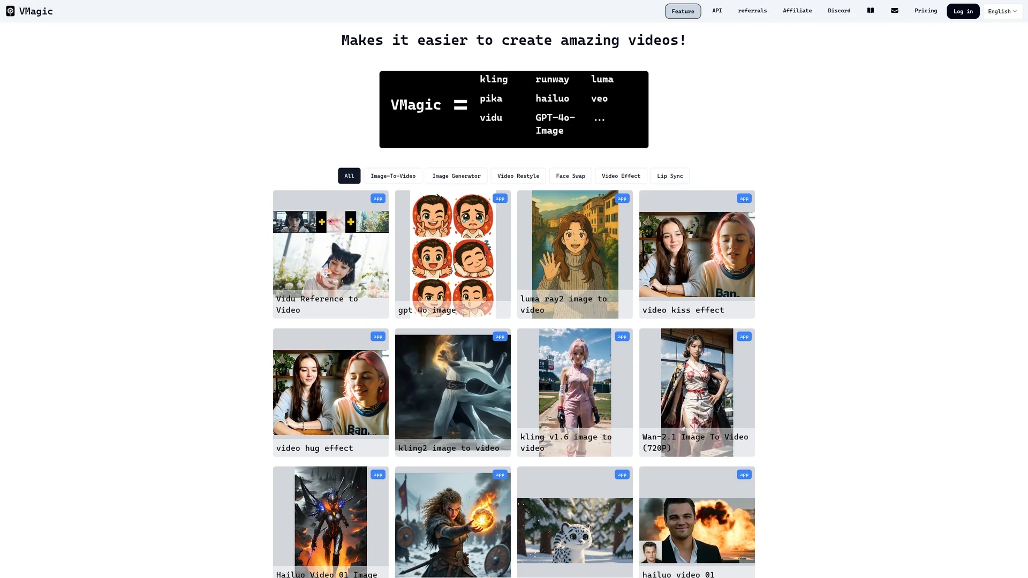Screen dimensions: 1028x578
Task: Open the video kiss effect thumbnail
Action: coord(697,254)
